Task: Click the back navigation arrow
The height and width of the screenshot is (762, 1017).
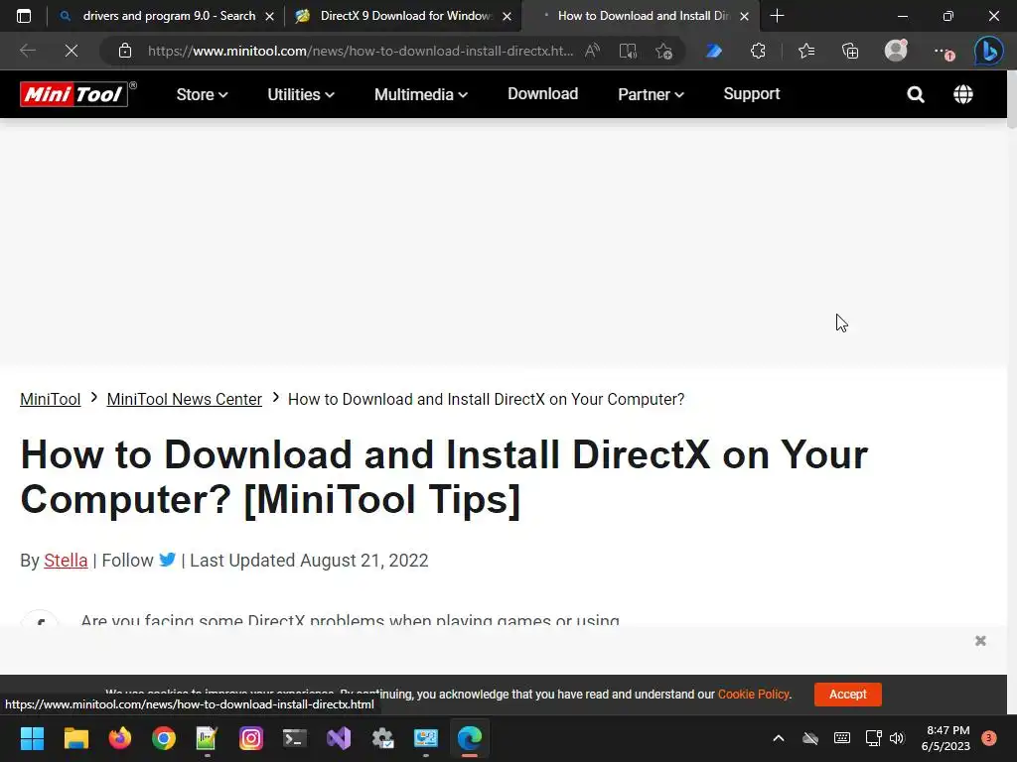Action: [x=27, y=51]
